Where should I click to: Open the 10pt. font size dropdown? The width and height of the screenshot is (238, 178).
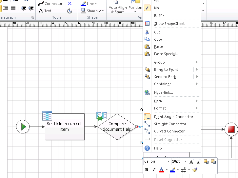tap(186, 162)
